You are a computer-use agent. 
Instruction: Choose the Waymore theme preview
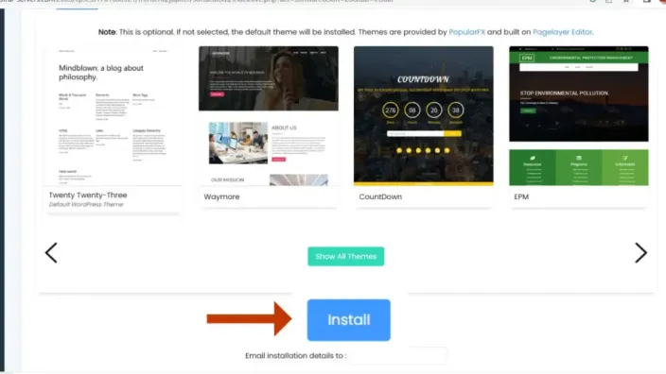pos(269,116)
